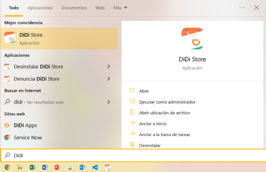Select Anclar a la barra de tareas
Screen dimensions: 266x172
[164, 135]
